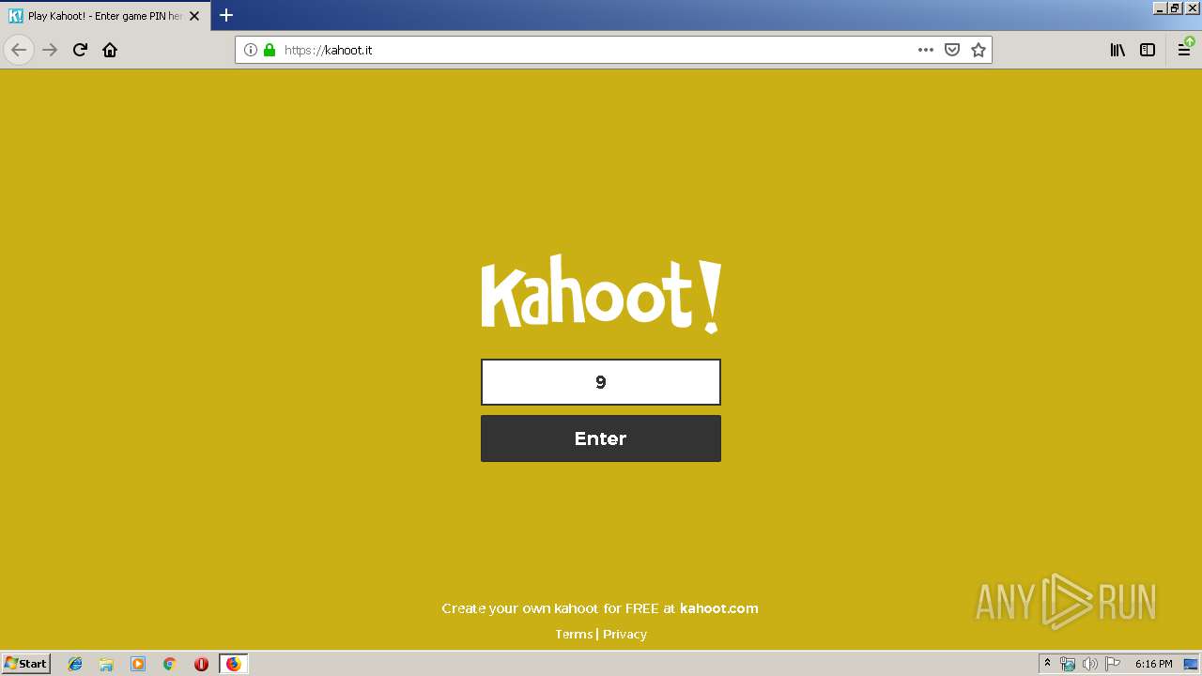Open the Privacy link
Image resolution: width=1202 pixels, height=676 pixels.
tap(624, 634)
